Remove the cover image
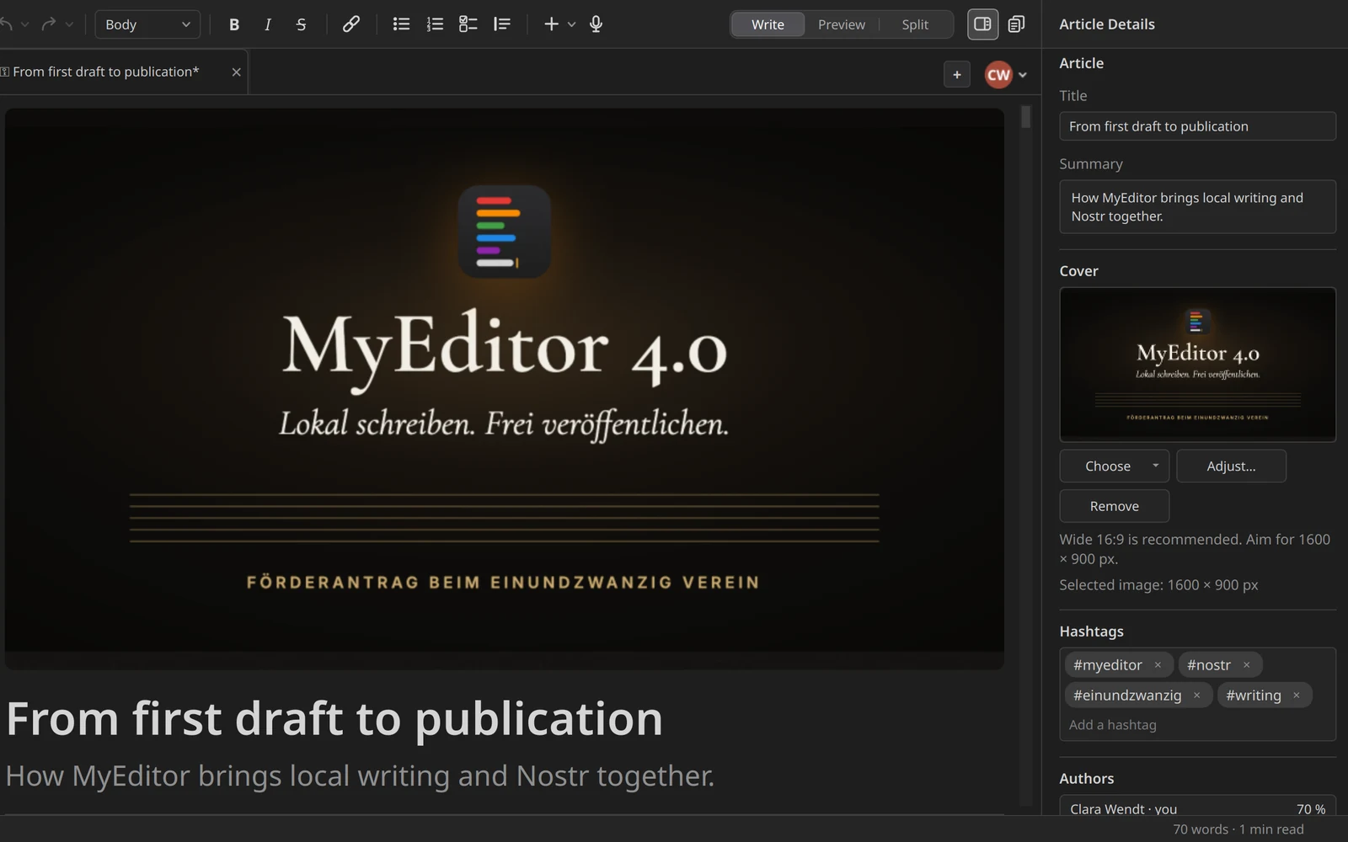The image size is (1348, 842). click(x=1114, y=506)
